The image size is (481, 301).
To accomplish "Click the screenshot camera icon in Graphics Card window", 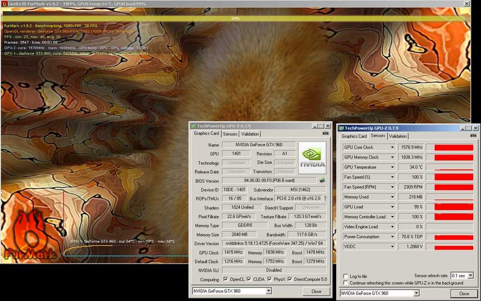I will (x=326, y=133).
